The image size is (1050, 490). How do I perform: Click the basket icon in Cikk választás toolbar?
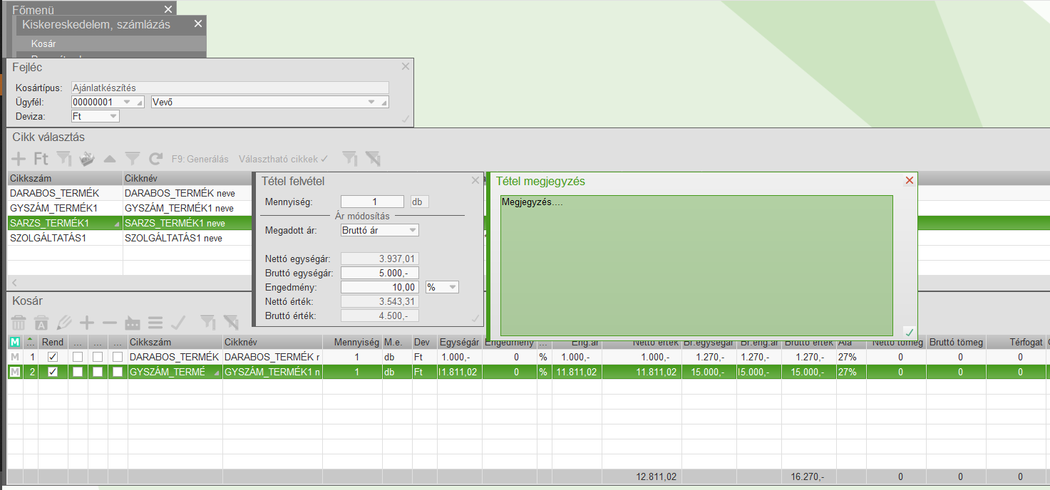[x=87, y=159]
